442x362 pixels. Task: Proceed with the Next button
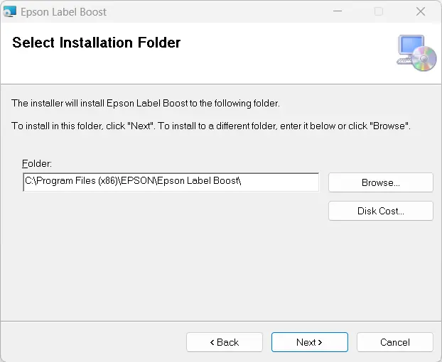coord(310,342)
